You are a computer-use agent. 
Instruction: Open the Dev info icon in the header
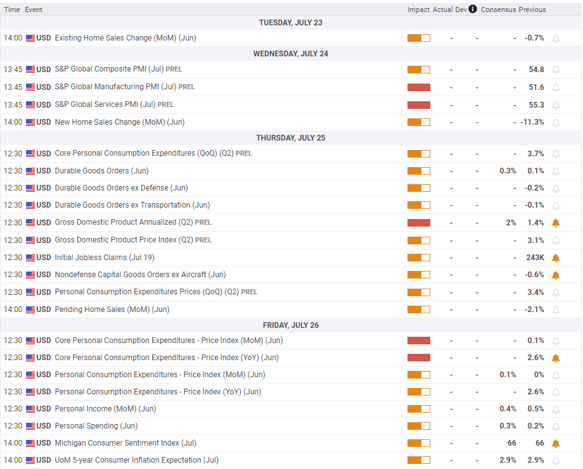coord(473,9)
